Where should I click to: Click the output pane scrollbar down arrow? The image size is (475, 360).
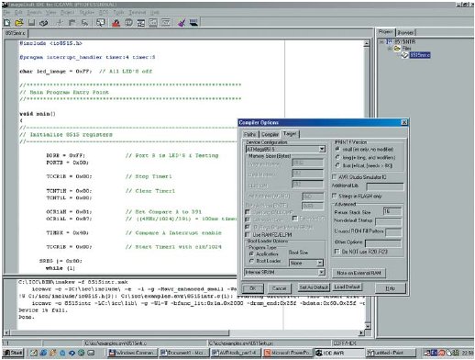point(367,326)
